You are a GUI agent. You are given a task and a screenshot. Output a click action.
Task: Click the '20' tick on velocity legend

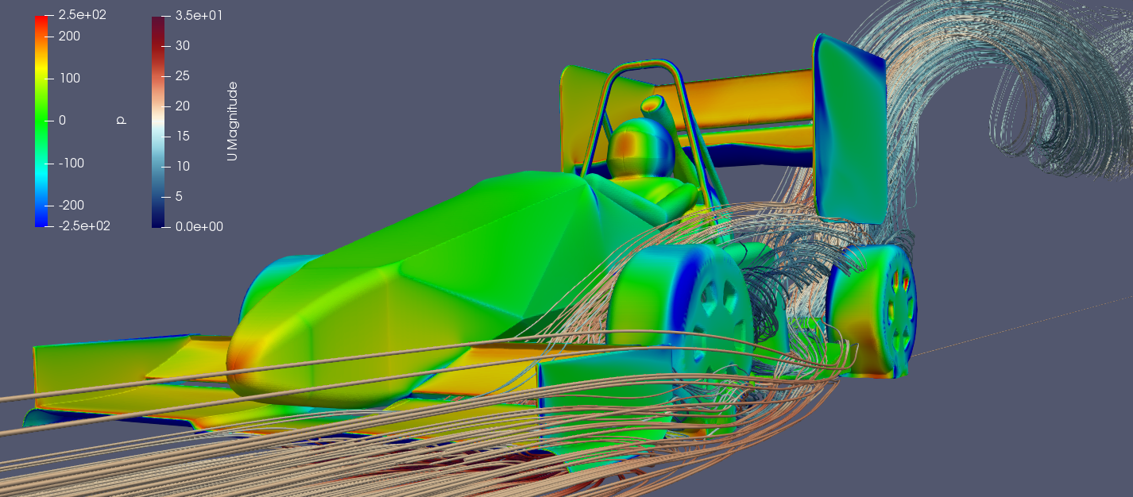(x=182, y=106)
